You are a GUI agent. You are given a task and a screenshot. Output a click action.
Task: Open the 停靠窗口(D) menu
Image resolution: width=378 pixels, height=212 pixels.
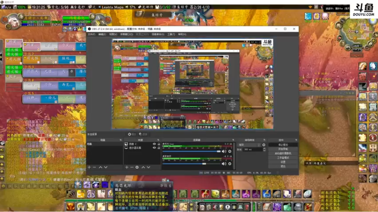[x=127, y=34]
